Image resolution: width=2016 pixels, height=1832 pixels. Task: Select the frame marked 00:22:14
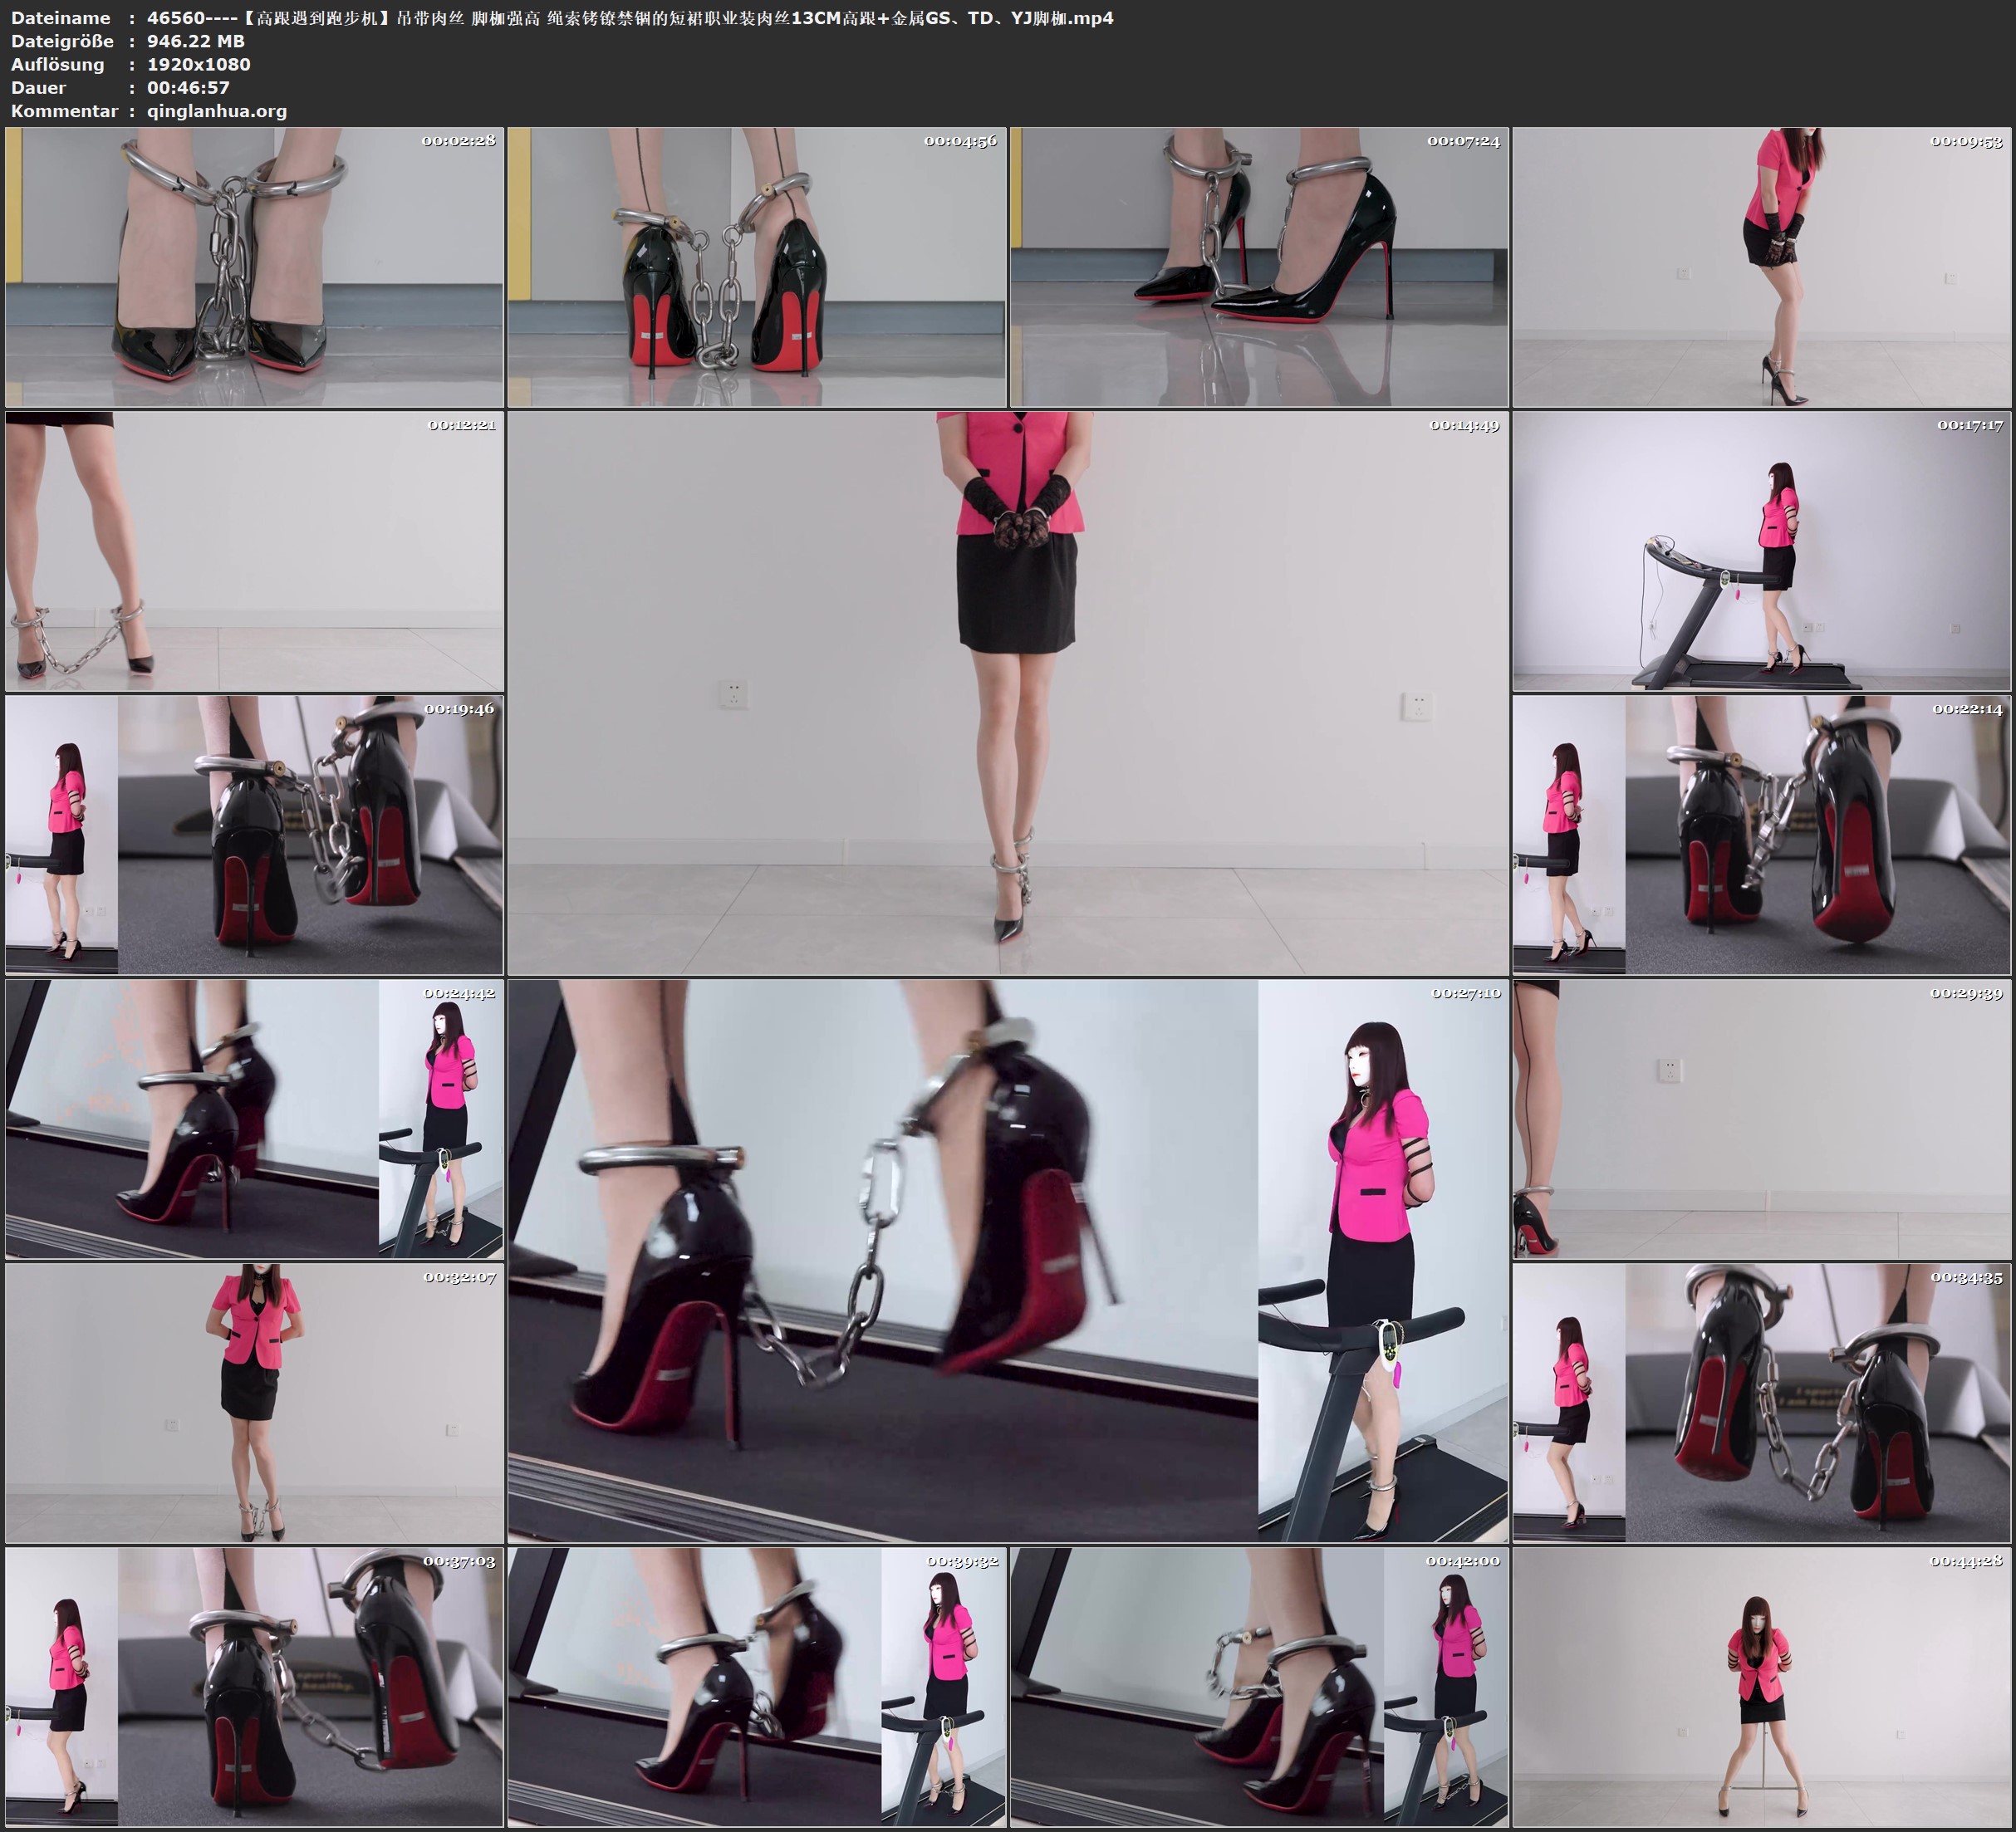point(1761,835)
